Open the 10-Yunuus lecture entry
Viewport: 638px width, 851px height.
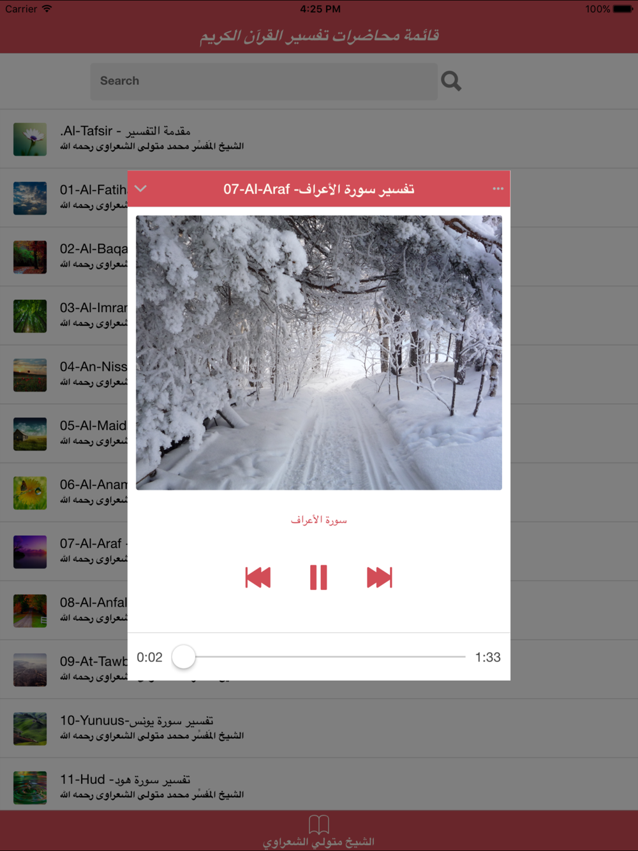point(319,729)
